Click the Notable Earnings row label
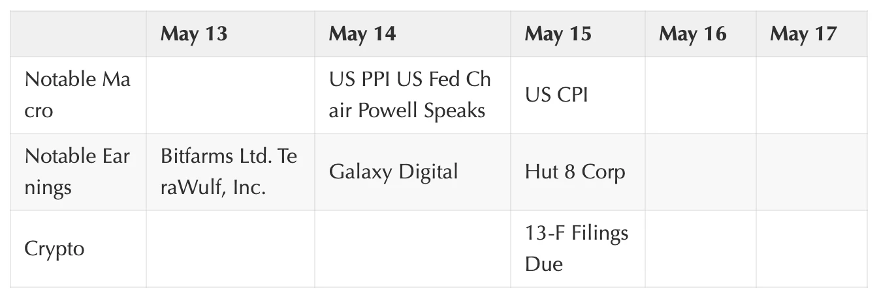Screen dimensions: 879x295 click(x=77, y=172)
